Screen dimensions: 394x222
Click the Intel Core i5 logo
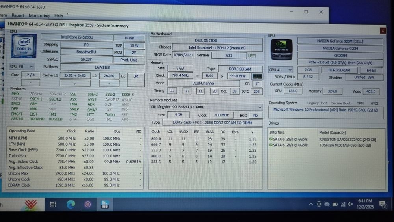tap(24, 46)
